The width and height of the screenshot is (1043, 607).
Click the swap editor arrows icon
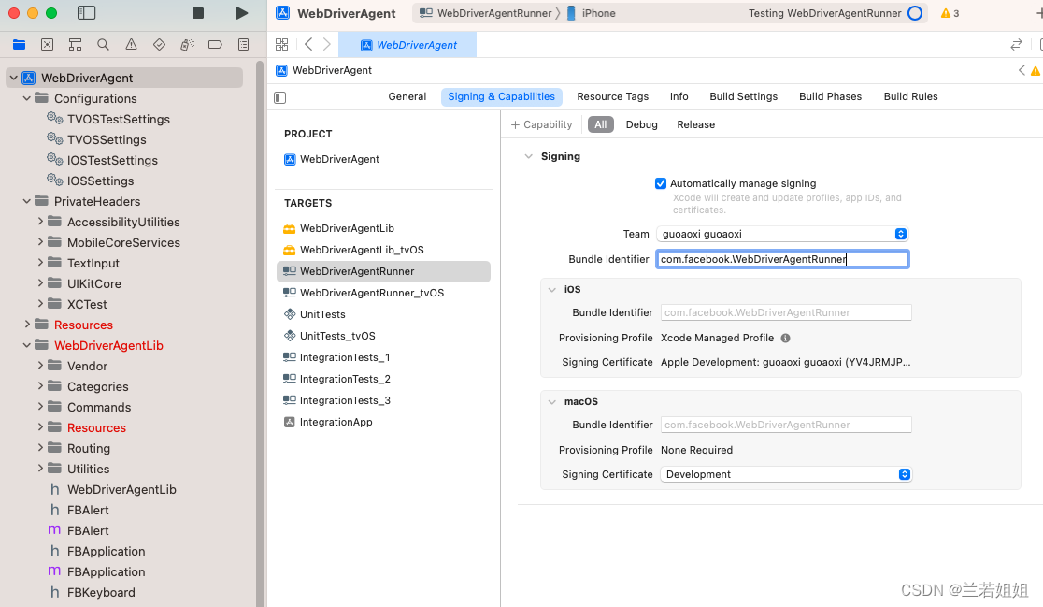click(x=1016, y=45)
